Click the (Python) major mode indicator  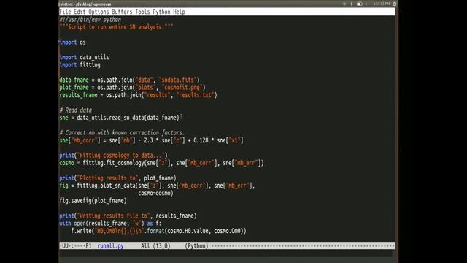coord(196,246)
